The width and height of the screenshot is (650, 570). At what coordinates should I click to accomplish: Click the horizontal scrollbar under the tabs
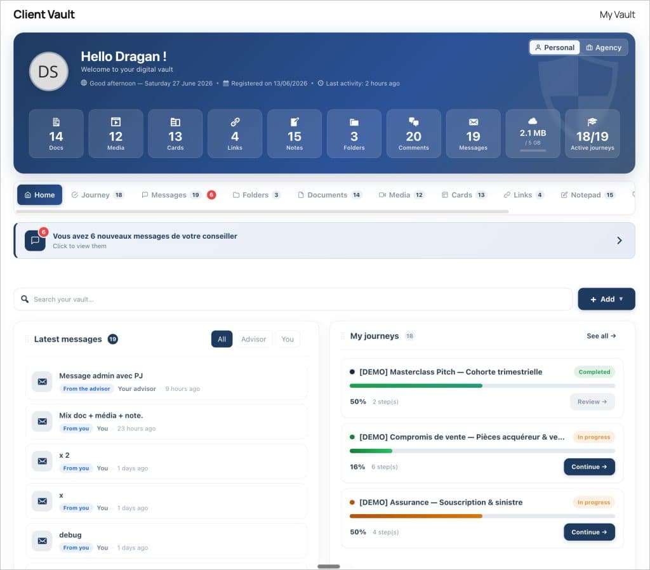[262, 211]
